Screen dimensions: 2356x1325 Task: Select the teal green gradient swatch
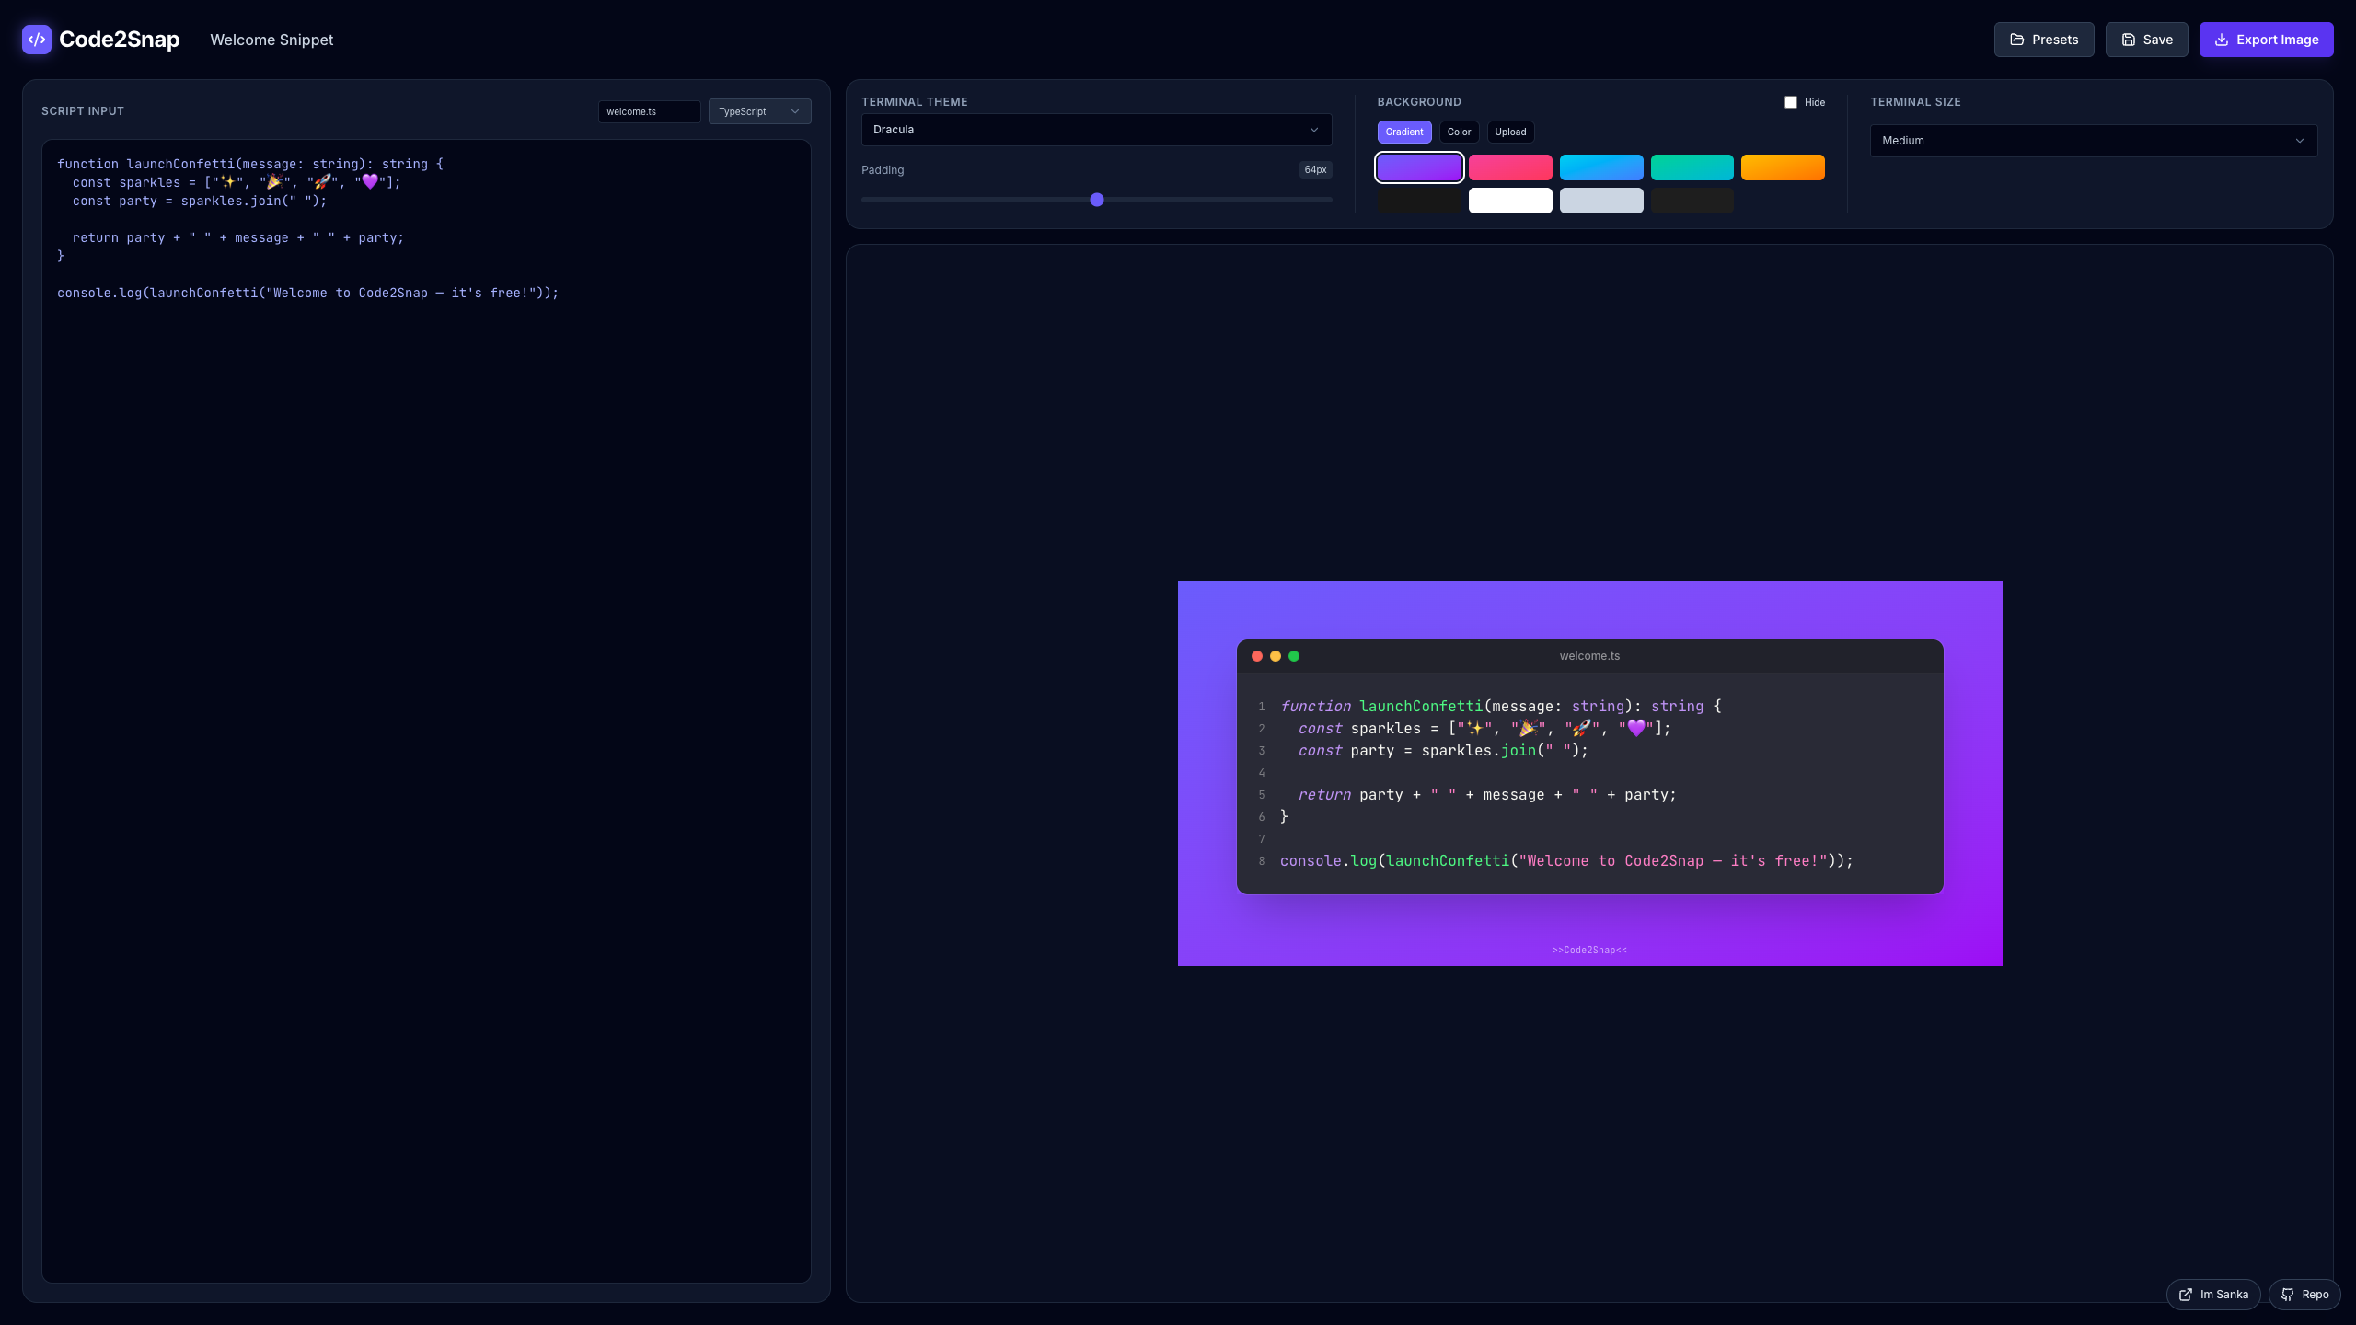coord(1692,167)
